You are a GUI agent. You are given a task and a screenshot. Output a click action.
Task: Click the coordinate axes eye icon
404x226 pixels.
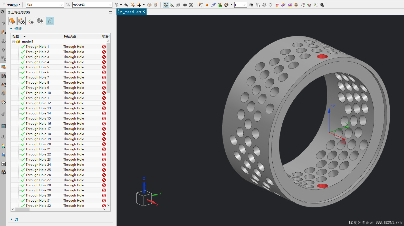click(x=31, y=21)
